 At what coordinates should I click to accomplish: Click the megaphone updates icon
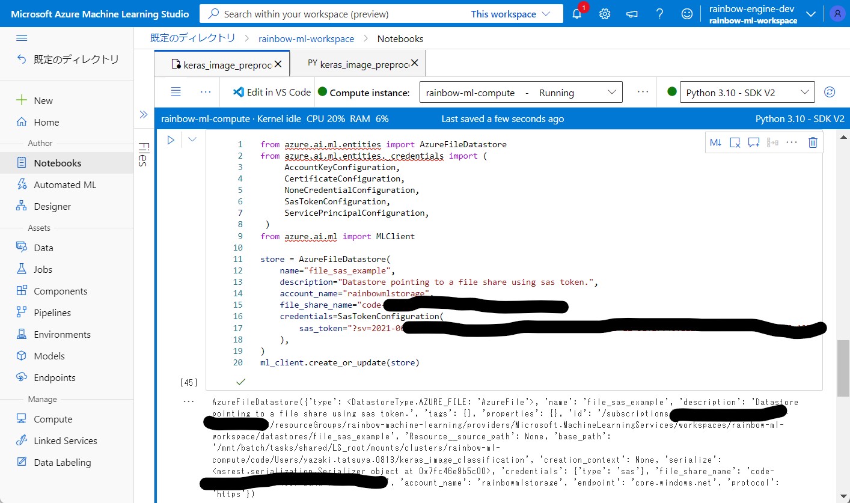tap(632, 14)
